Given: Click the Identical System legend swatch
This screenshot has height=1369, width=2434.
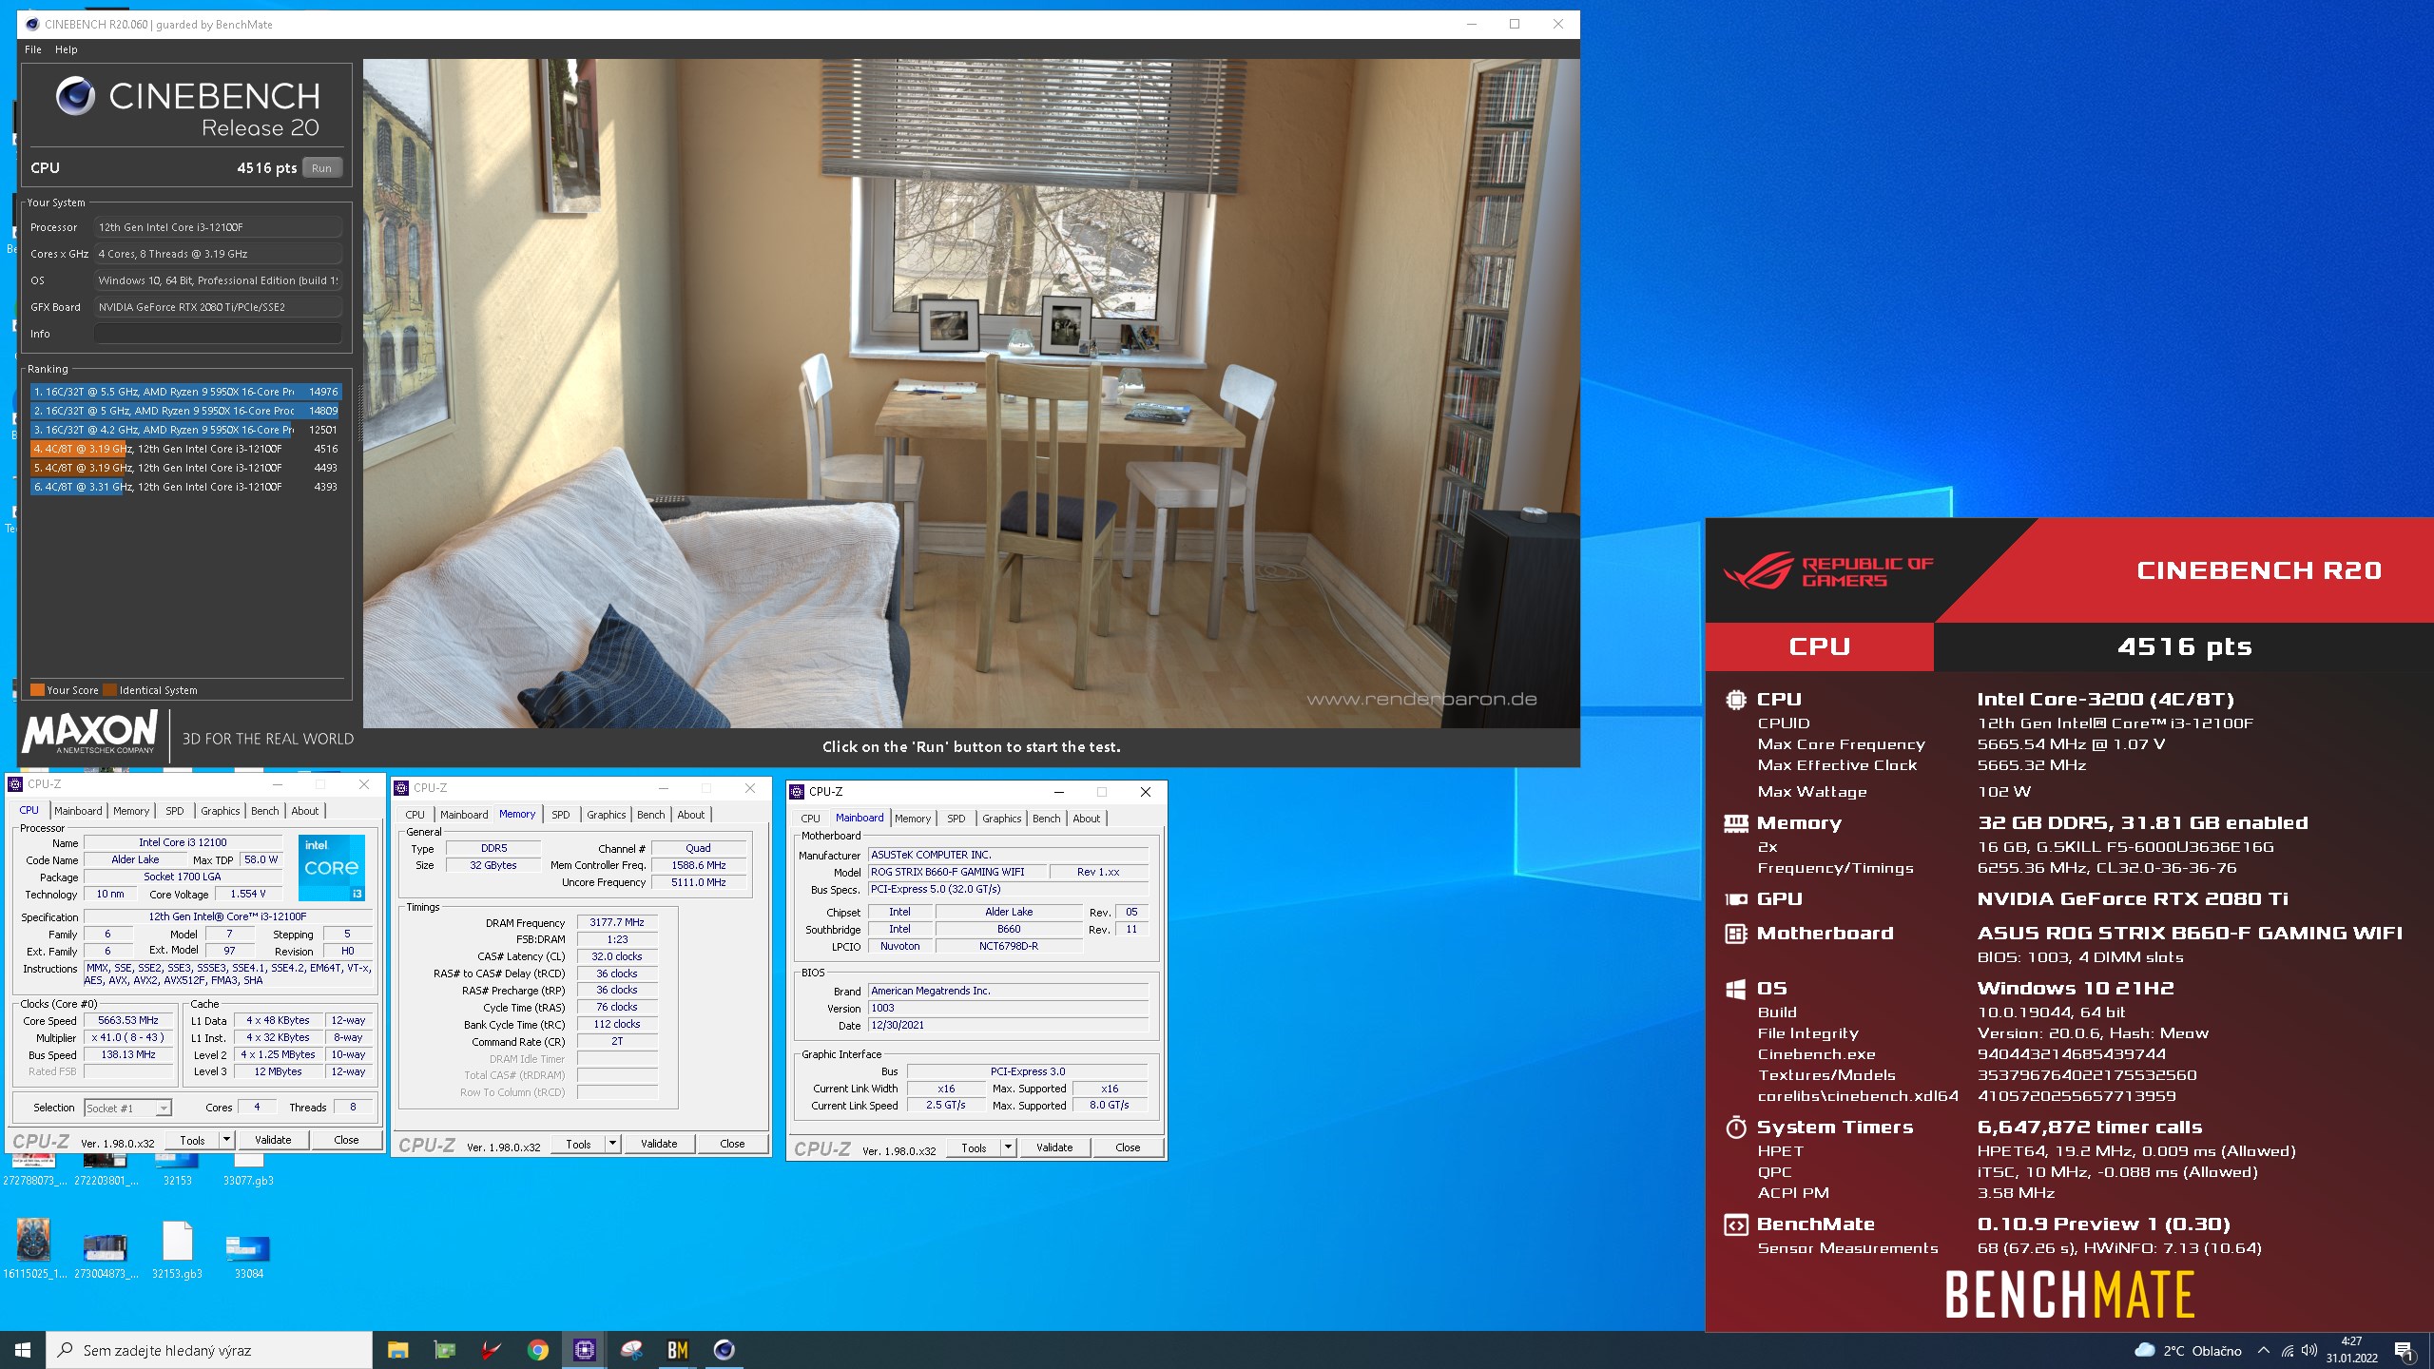Looking at the screenshot, I should (109, 690).
